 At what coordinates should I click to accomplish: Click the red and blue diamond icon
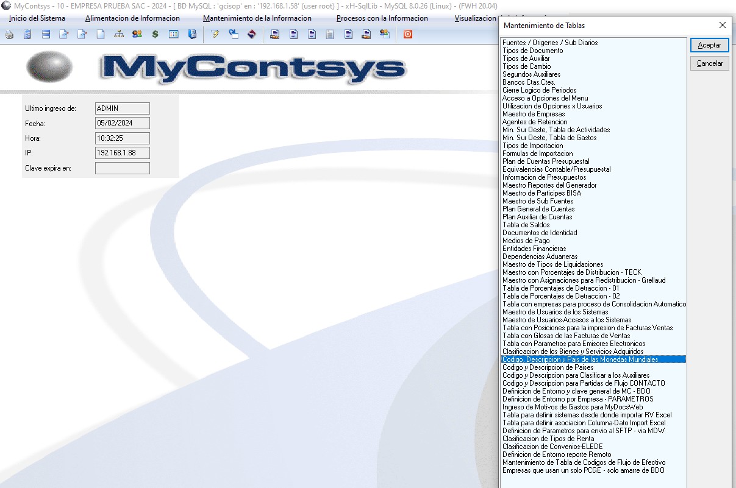coord(251,35)
